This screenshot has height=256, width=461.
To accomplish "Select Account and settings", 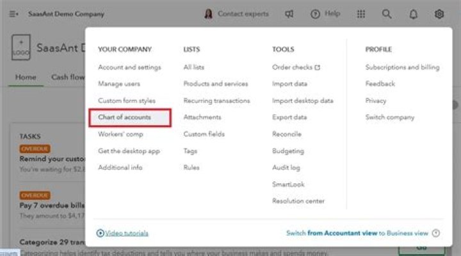I will 129,67.
